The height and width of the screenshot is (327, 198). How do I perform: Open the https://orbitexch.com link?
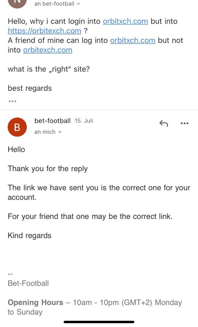click(44, 31)
